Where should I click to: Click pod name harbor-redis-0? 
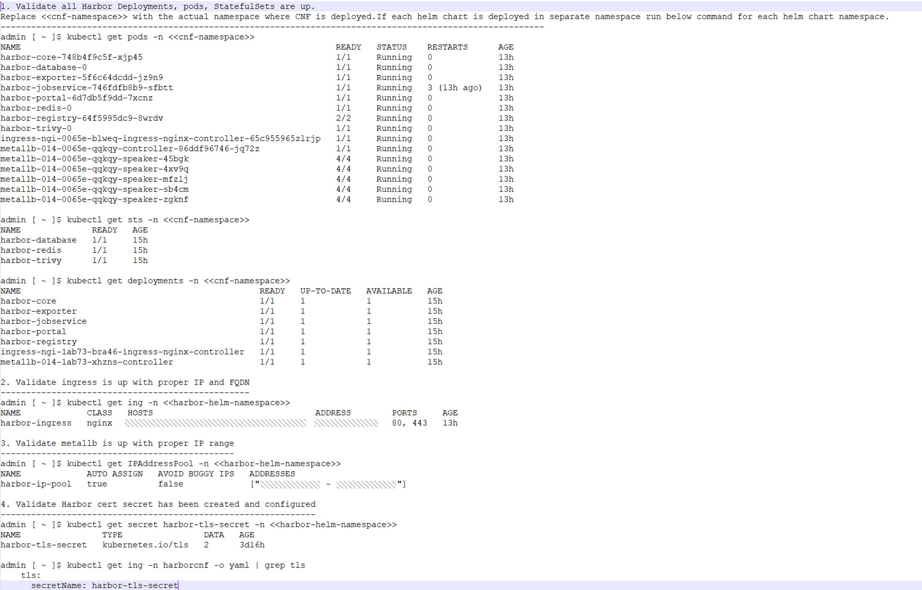tap(36, 108)
